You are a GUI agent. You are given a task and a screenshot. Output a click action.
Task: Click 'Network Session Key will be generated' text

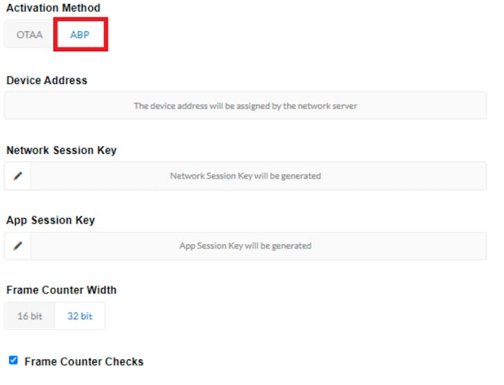pos(245,176)
